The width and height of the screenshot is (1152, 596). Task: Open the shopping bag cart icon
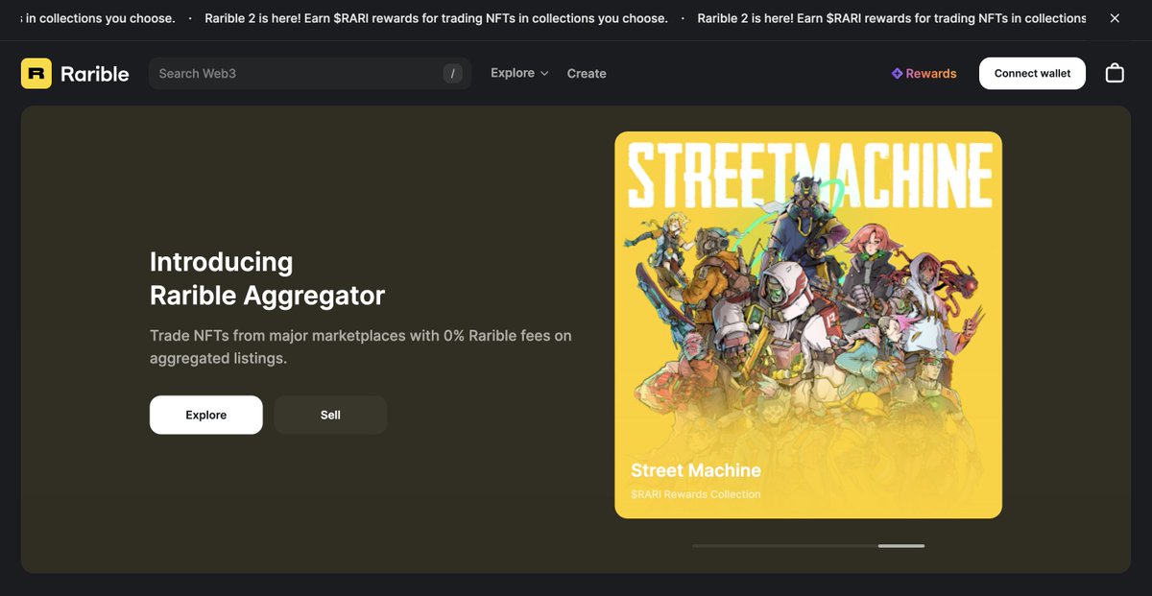pyautogui.click(x=1115, y=73)
